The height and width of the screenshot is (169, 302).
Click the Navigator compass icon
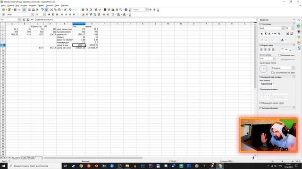coord(109,9)
